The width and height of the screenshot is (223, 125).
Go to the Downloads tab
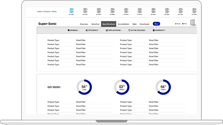click(x=144, y=24)
